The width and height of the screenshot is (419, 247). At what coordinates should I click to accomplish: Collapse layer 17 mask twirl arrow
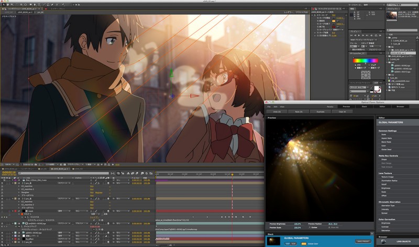tap(13, 211)
